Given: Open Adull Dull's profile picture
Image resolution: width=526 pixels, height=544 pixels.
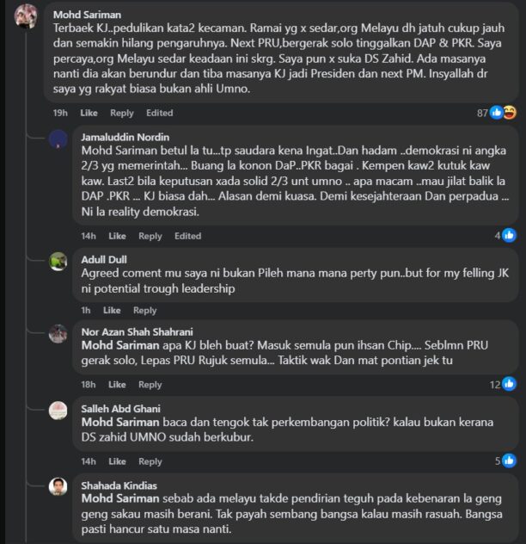Looking at the screenshot, I should click(x=58, y=261).
